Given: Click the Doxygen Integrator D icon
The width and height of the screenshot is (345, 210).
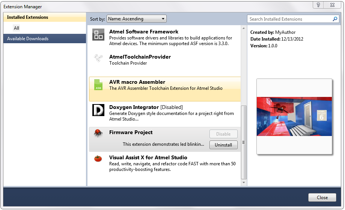Looking at the screenshot, I should click(98, 110).
